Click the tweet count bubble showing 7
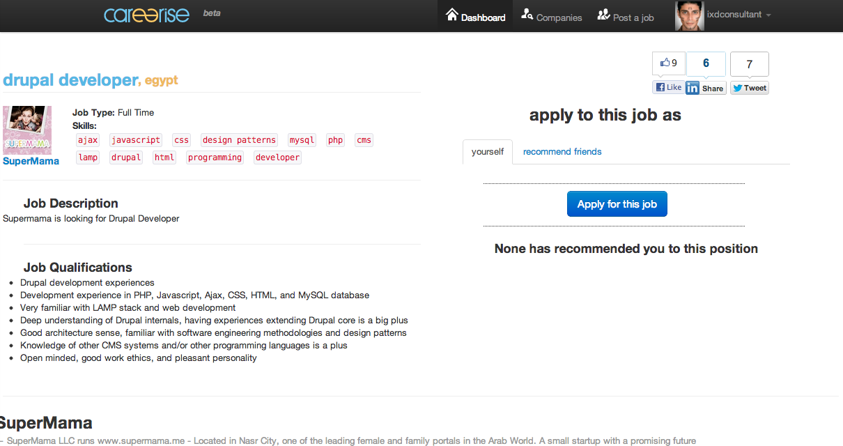The height and width of the screenshot is (446, 843). (x=749, y=64)
